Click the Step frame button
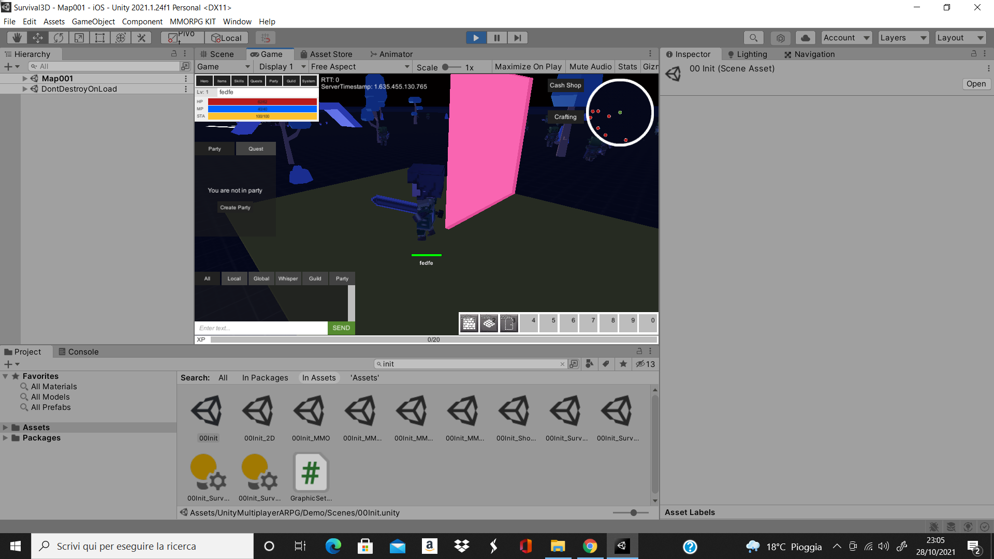The width and height of the screenshot is (994, 559). coord(517,38)
